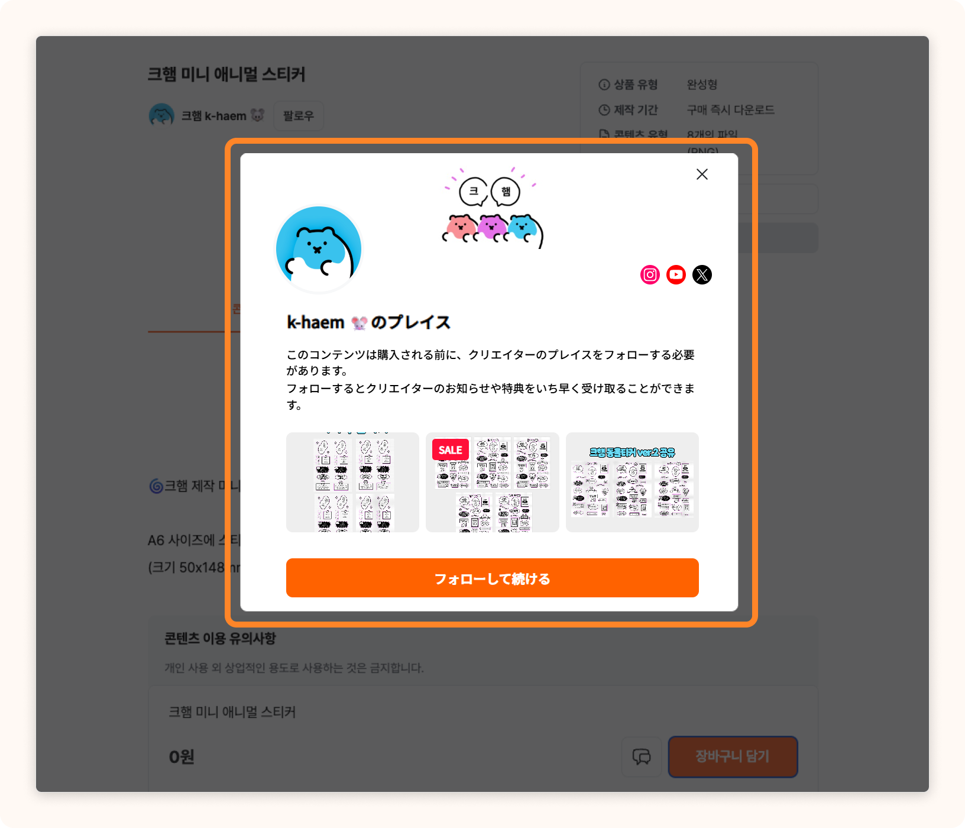Open the creator's YouTube channel icon

[676, 274]
